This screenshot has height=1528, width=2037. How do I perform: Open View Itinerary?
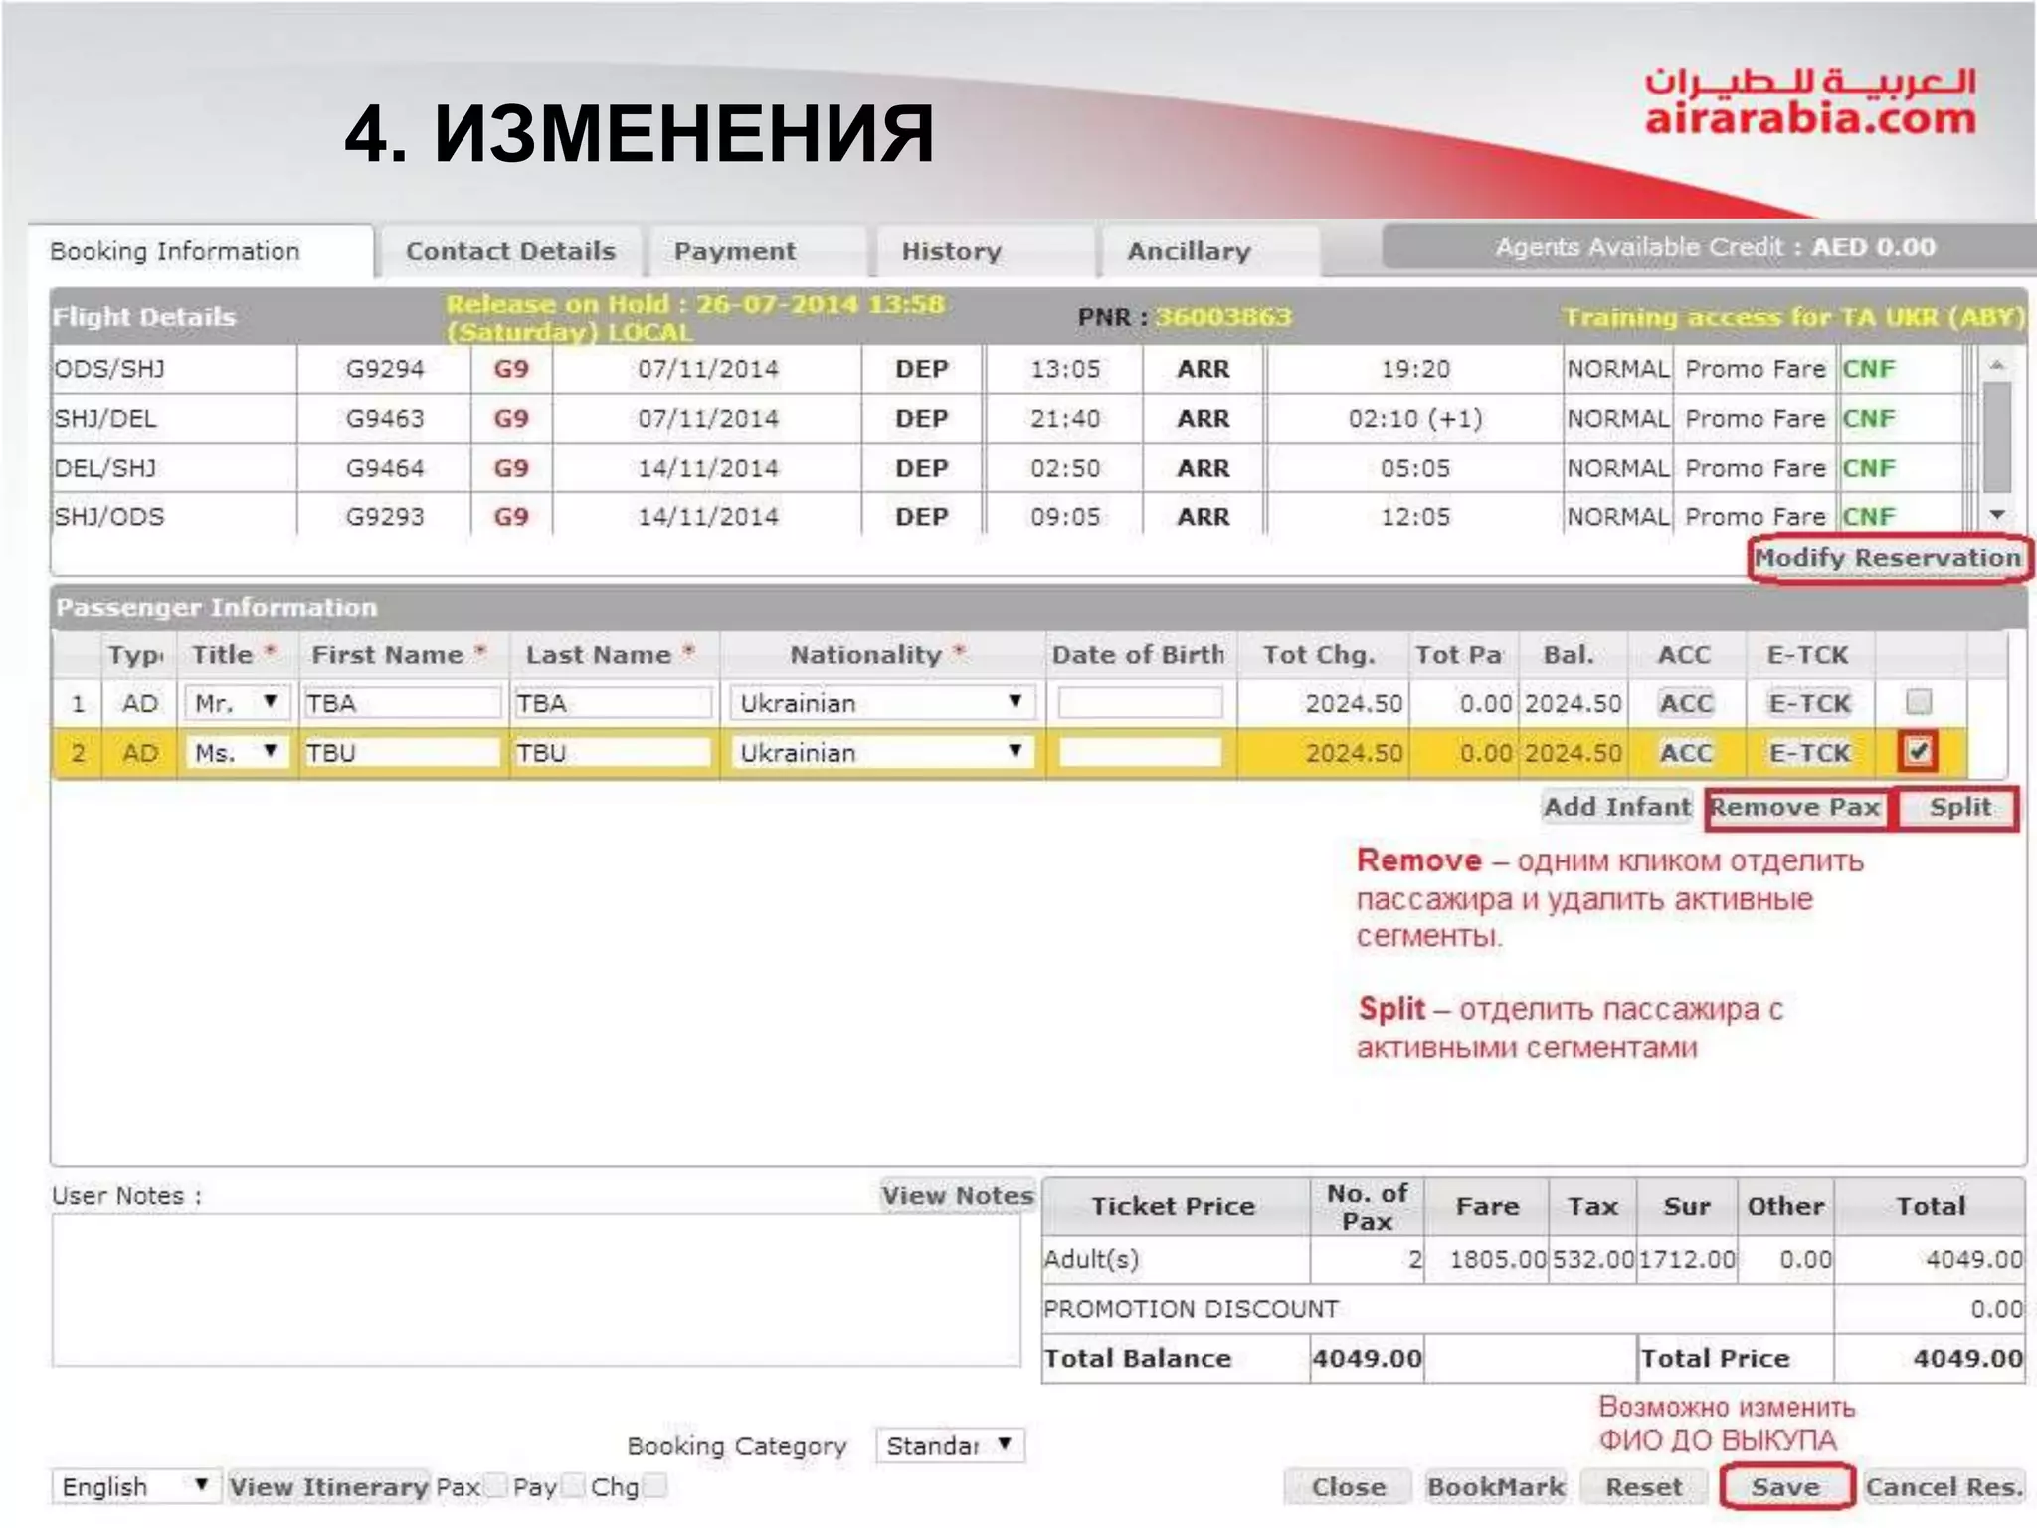[328, 1486]
